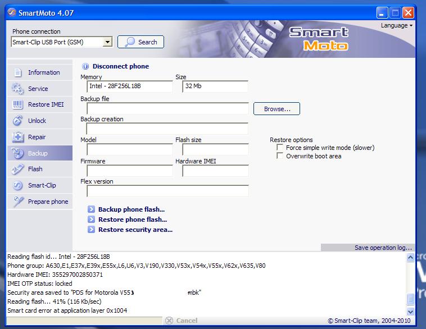Image resolution: width=426 pixels, height=329 pixels.
Task: Click the log scrollbar up arrow
Action: click(x=410, y=257)
